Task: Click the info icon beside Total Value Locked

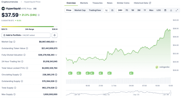Action: point(27,68)
